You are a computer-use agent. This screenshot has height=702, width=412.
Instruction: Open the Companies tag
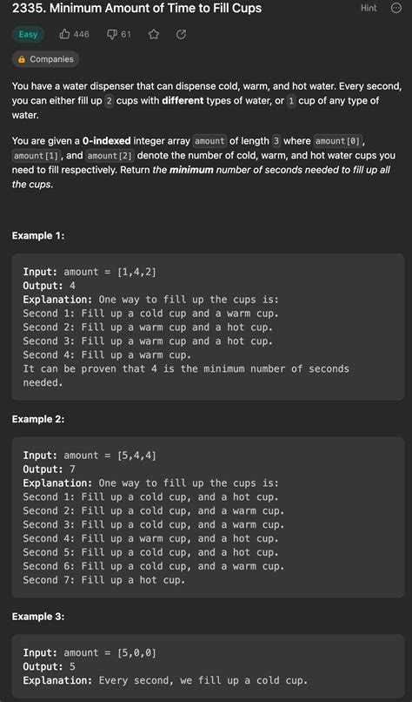45,59
